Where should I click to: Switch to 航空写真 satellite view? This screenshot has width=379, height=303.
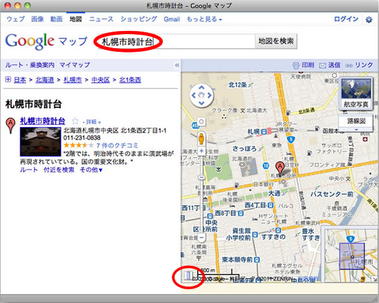click(356, 94)
